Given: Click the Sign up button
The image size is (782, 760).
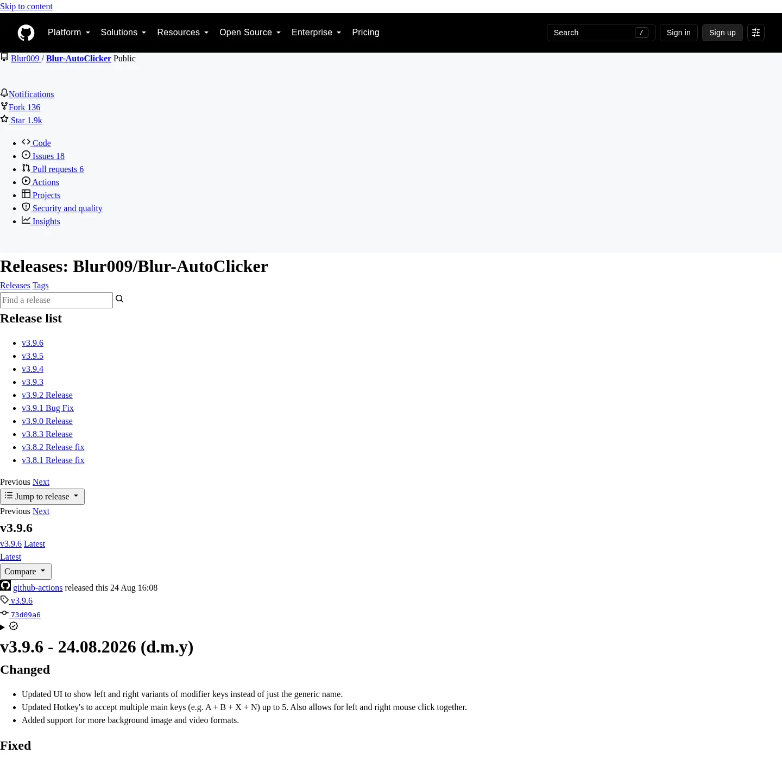Looking at the screenshot, I should (722, 33).
